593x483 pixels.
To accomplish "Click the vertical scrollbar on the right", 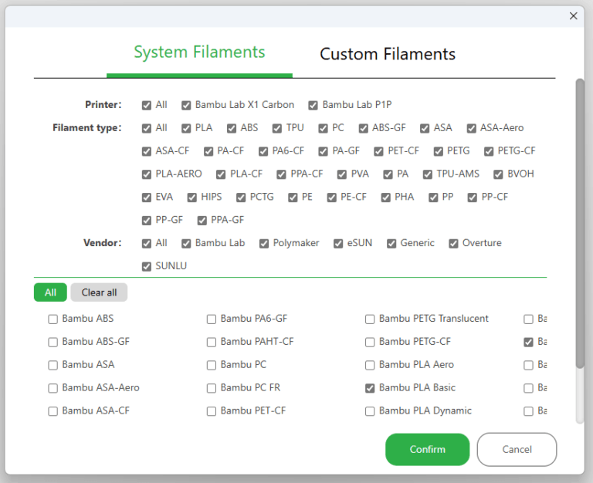I will [580, 224].
